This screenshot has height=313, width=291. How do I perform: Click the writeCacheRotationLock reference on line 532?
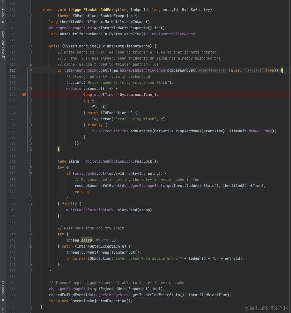click(x=109, y=162)
